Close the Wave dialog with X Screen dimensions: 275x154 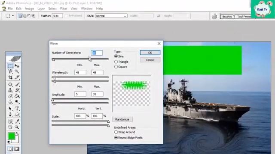click(159, 44)
